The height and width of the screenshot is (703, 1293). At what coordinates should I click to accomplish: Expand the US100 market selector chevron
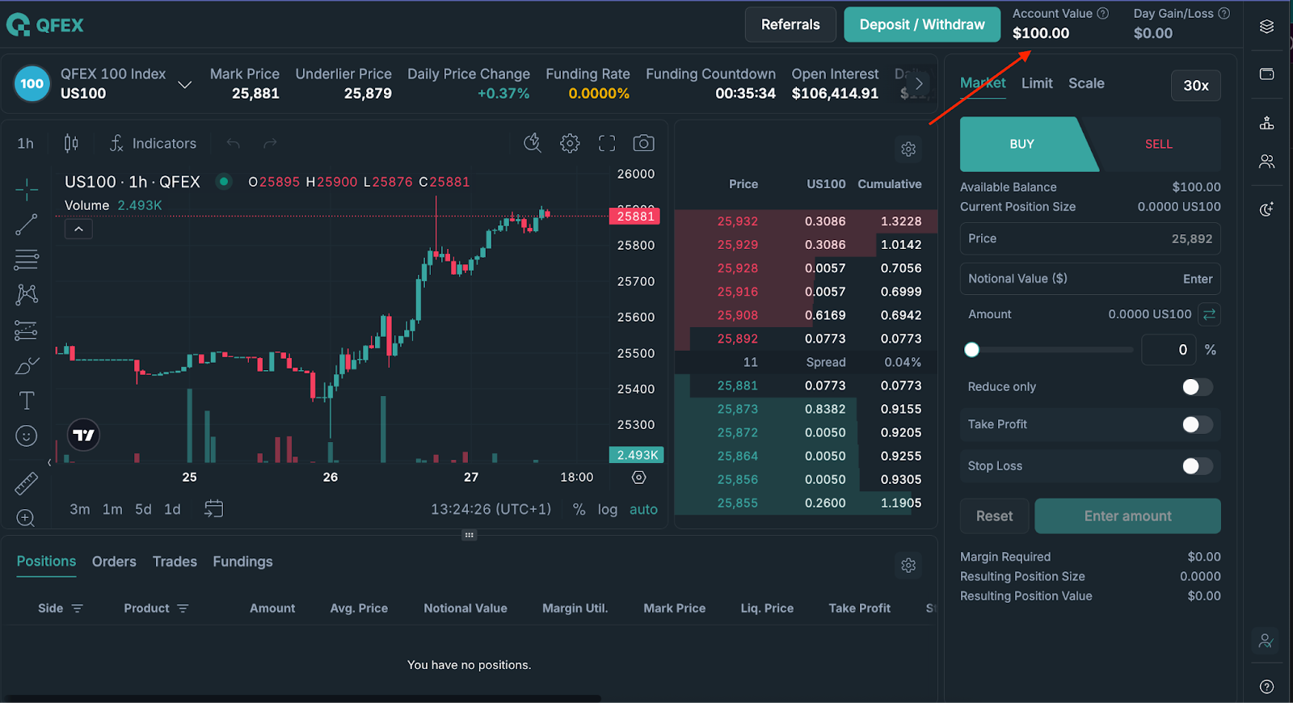[x=185, y=84]
